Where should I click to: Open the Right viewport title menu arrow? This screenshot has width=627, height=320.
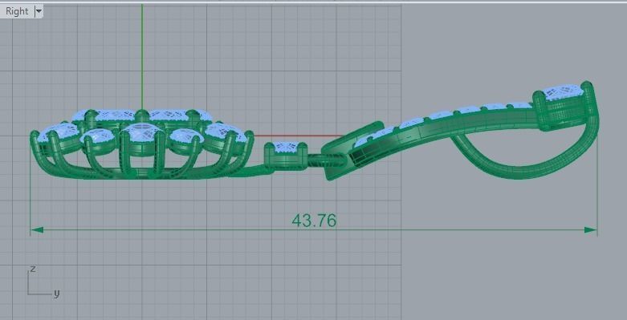click(x=39, y=11)
